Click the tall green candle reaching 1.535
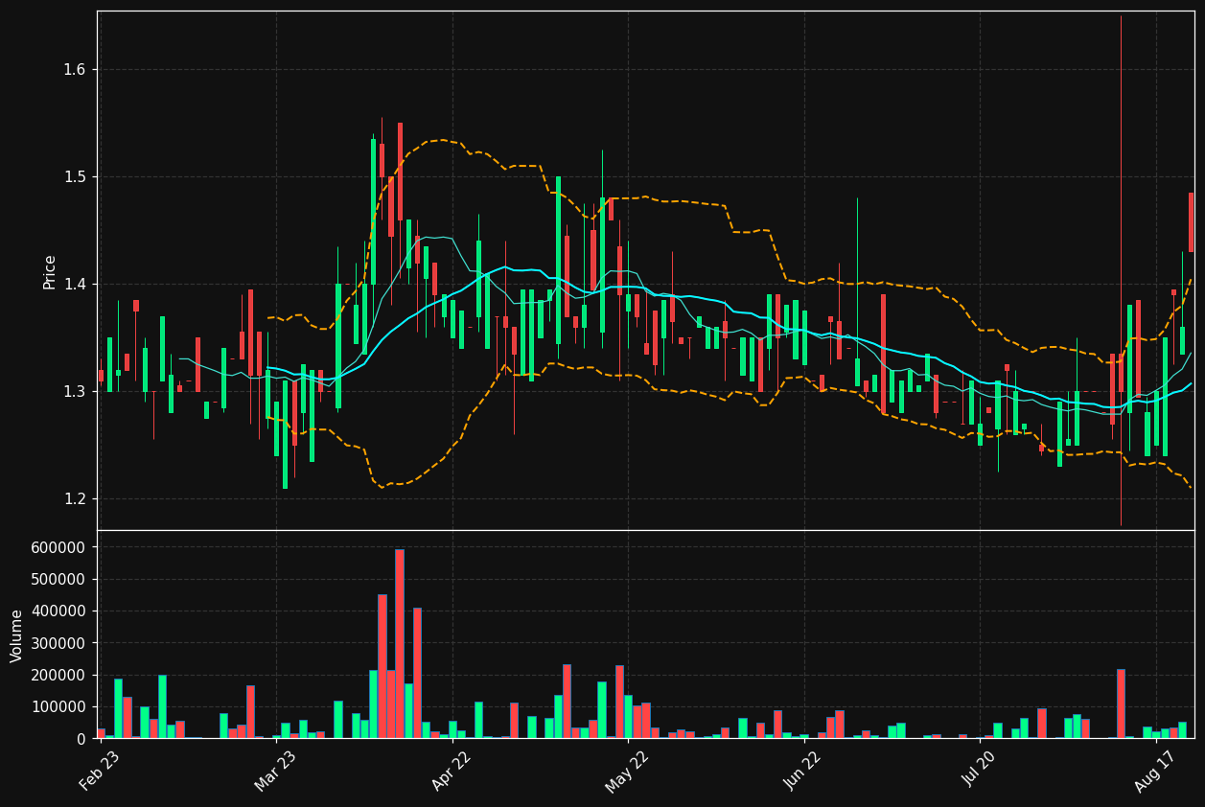The height and width of the screenshot is (807, 1205). [x=374, y=212]
